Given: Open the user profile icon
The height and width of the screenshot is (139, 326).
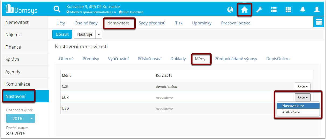Looking at the screenshot, I should pyautogui.click(x=317, y=10).
